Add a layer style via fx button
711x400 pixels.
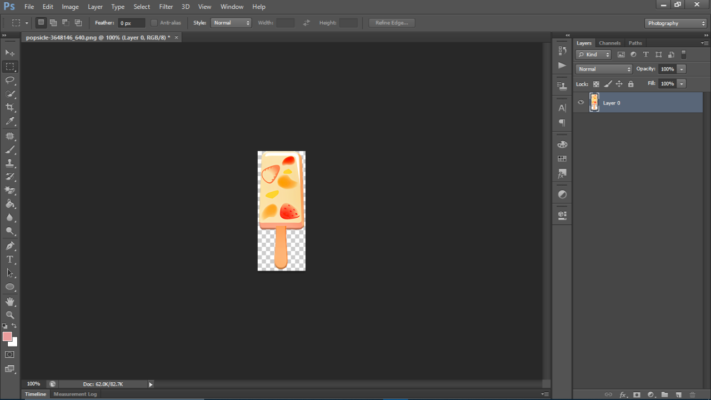point(623,395)
